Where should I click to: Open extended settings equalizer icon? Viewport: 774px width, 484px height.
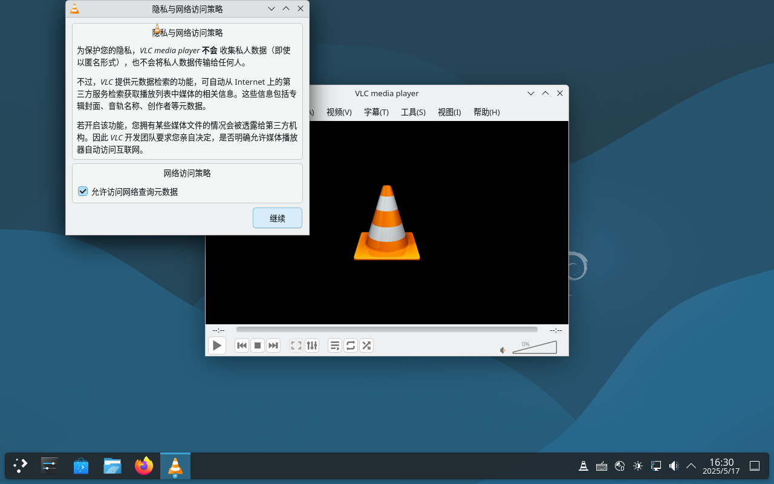[312, 345]
